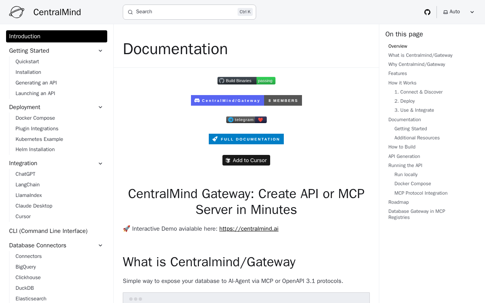Screen dimensions: 485x303
Task: Open the GitHub repository icon
Action: pos(427,12)
